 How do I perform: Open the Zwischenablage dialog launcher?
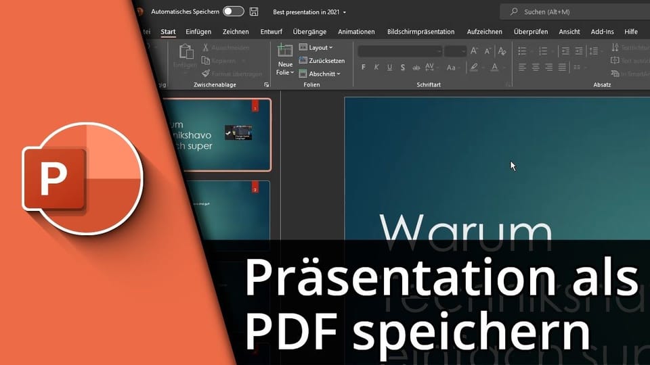(x=267, y=85)
